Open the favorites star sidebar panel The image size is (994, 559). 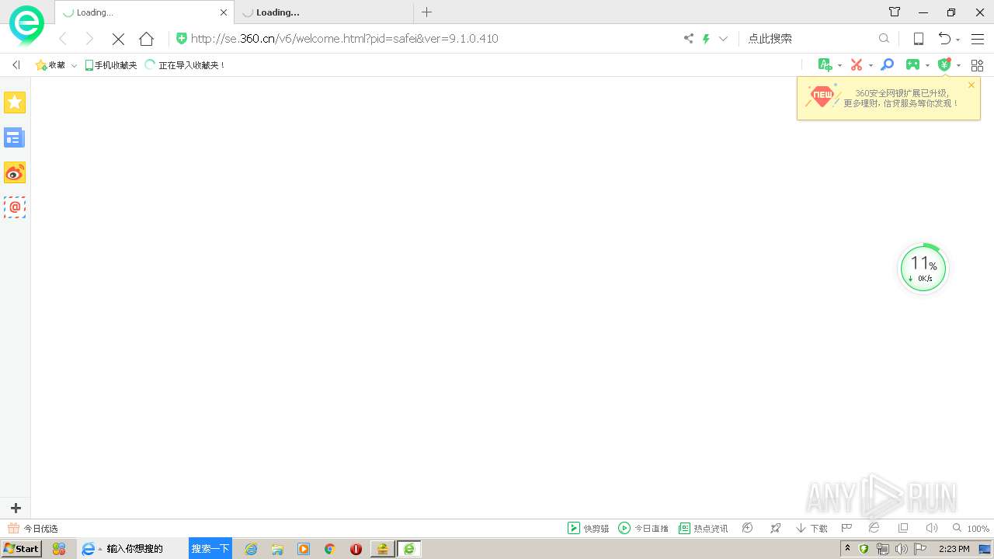click(15, 102)
